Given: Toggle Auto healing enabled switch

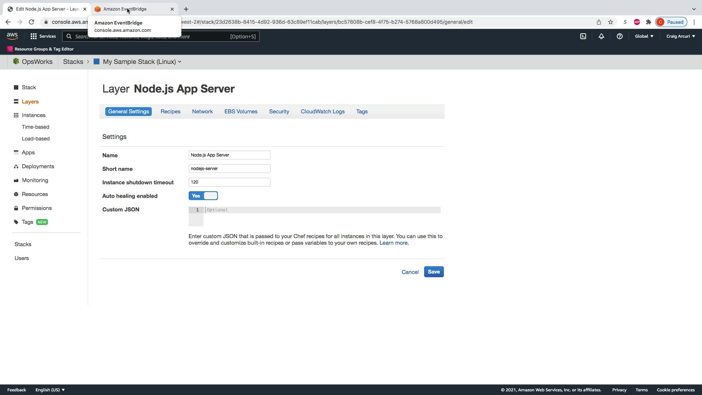Looking at the screenshot, I should [x=203, y=196].
